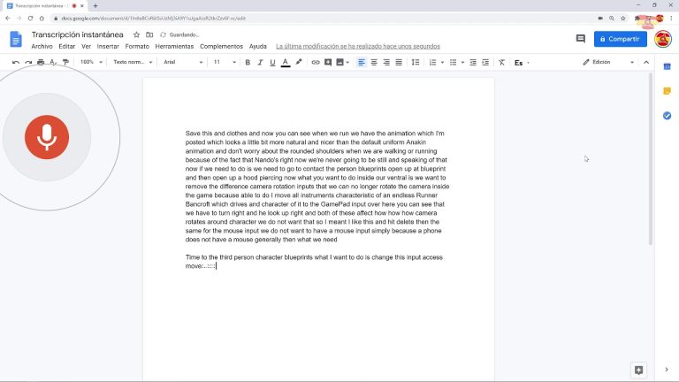The width and height of the screenshot is (679, 382).
Task: Open the Insertar menu
Action: [x=108, y=46]
